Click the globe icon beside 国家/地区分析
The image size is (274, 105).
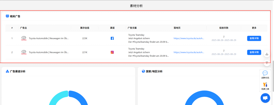pos(143,71)
